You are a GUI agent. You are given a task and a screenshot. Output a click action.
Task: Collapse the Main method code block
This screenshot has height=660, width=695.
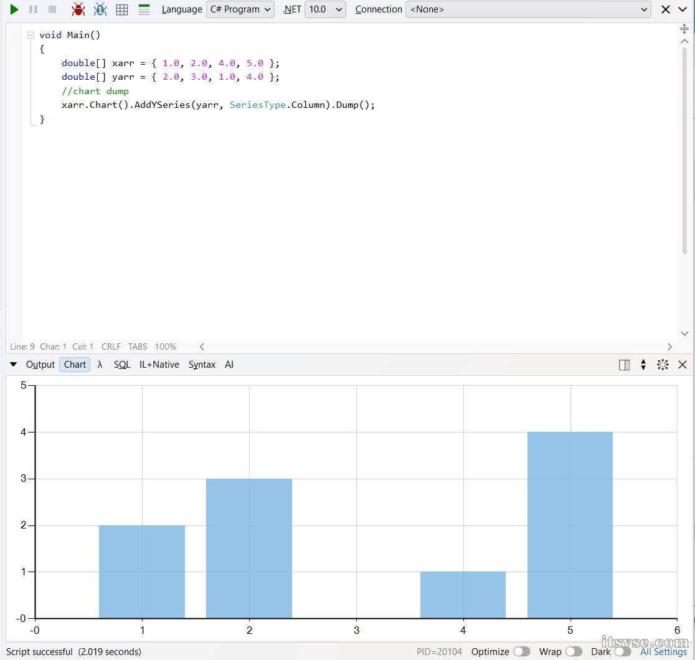point(30,35)
